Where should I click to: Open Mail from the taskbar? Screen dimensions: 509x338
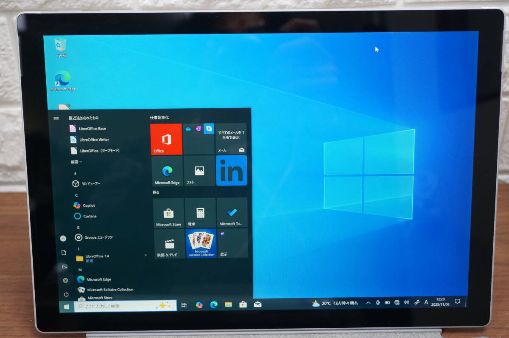[257, 304]
